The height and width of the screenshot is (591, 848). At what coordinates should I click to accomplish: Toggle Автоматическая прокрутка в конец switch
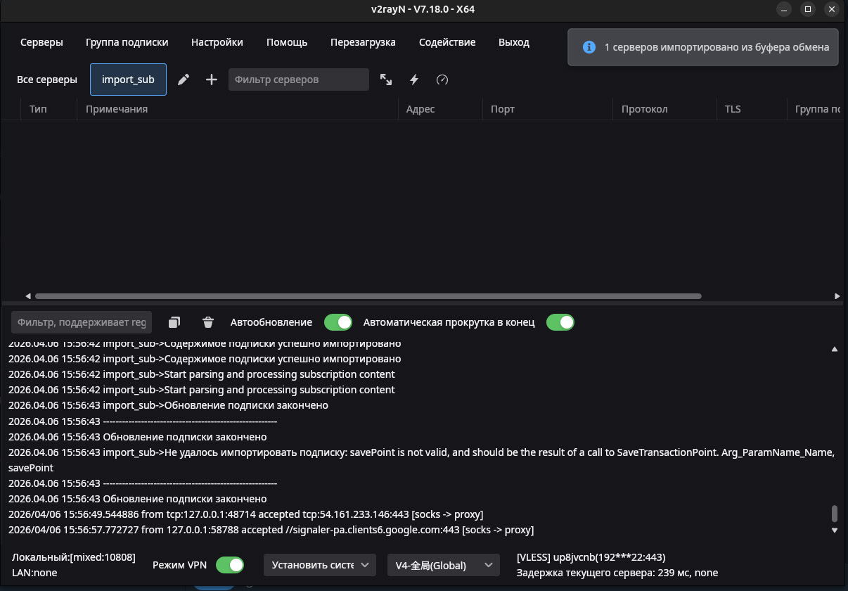click(x=560, y=322)
